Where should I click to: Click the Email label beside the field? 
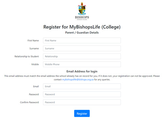tap(36, 87)
